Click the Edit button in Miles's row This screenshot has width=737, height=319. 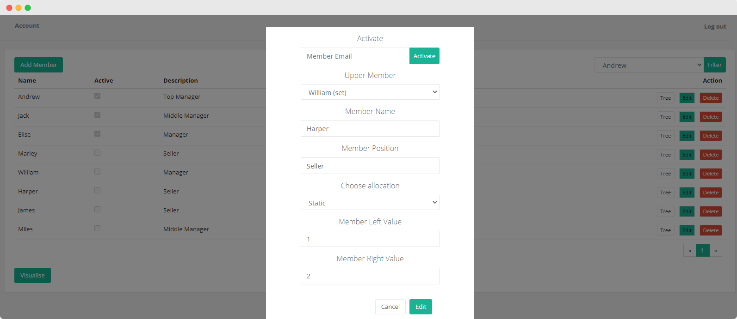click(687, 230)
